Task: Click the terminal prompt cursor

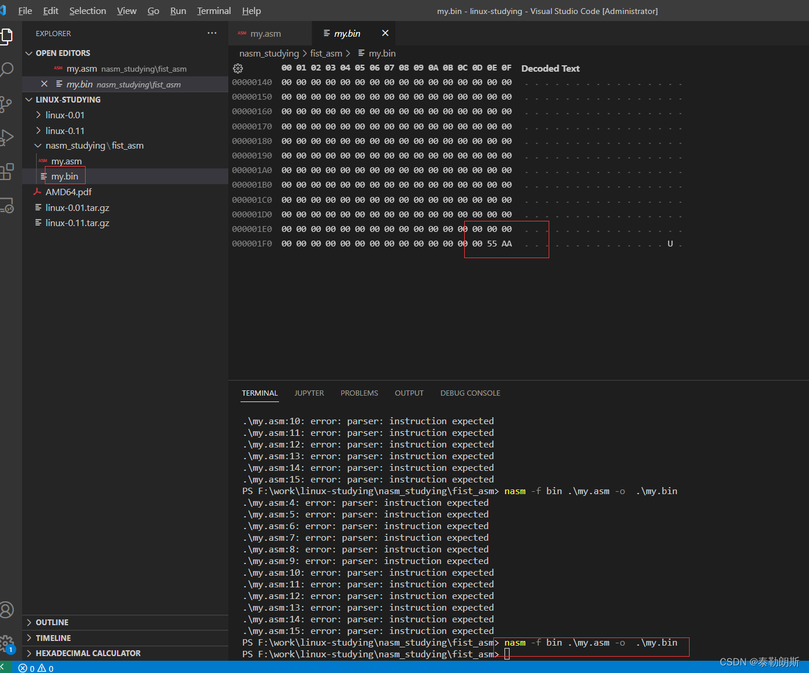Action: [x=507, y=654]
